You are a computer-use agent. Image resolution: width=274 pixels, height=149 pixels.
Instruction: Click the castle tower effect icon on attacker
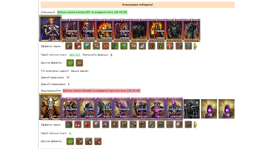pyautogui.click(x=69, y=46)
